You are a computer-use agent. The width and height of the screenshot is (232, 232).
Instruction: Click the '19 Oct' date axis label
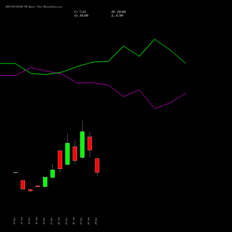click(44, 221)
